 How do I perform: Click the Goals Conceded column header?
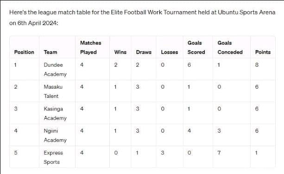pyautogui.click(x=230, y=47)
